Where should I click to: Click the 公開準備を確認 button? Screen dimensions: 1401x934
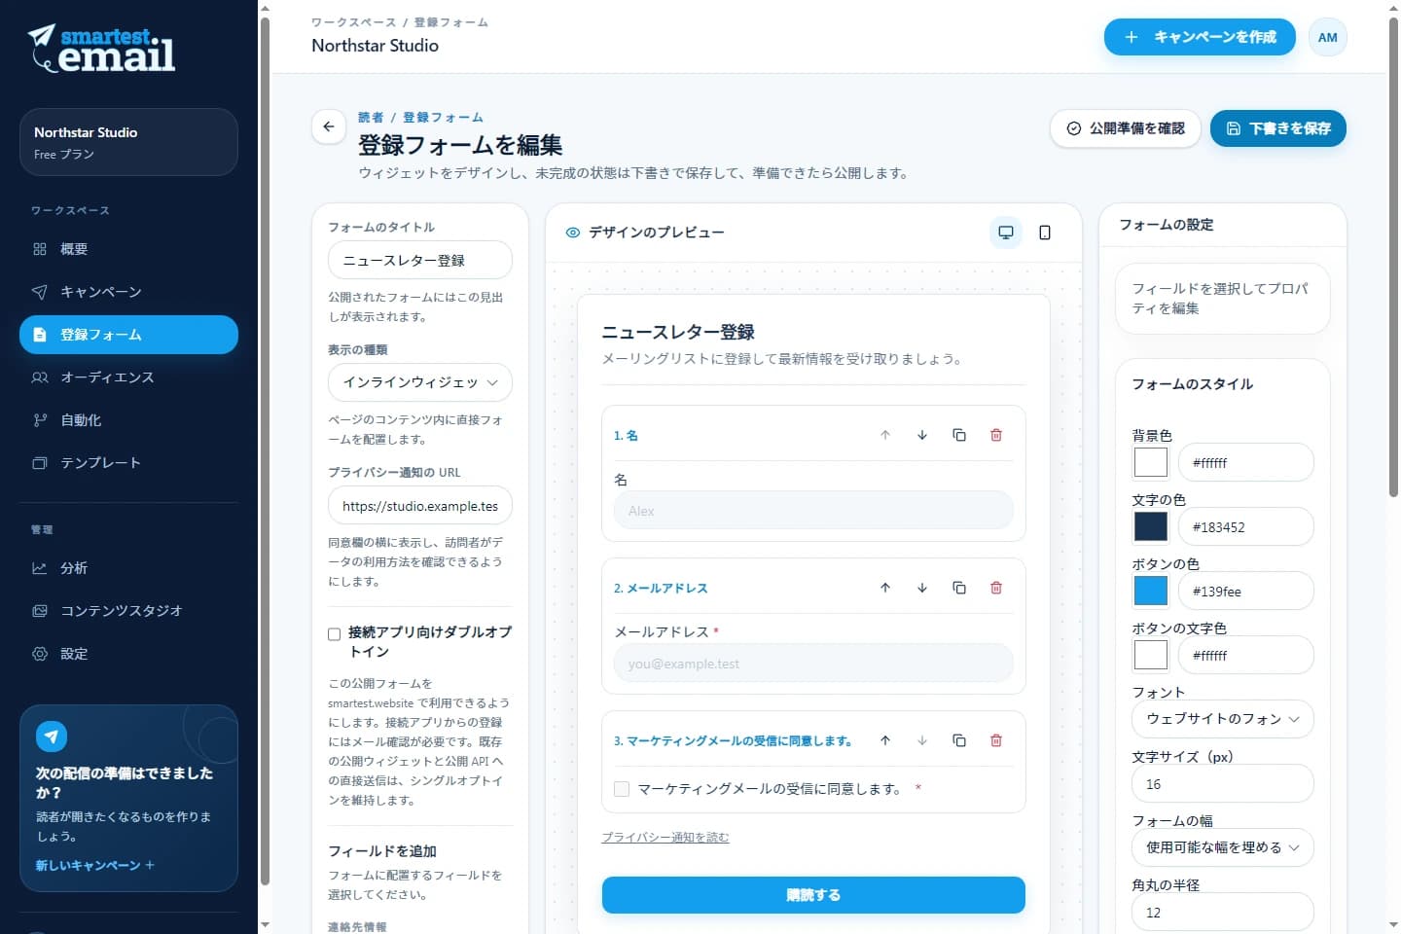click(x=1127, y=128)
